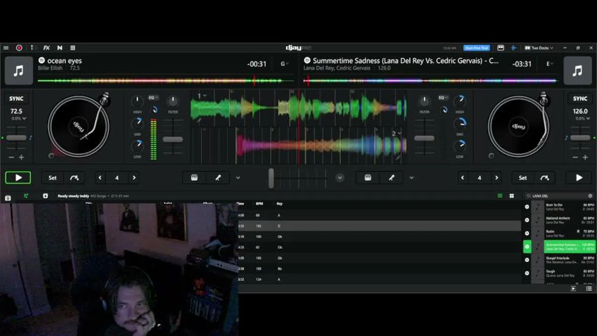
Task: Increase right deck loop length arrow
Action: (x=497, y=178)
